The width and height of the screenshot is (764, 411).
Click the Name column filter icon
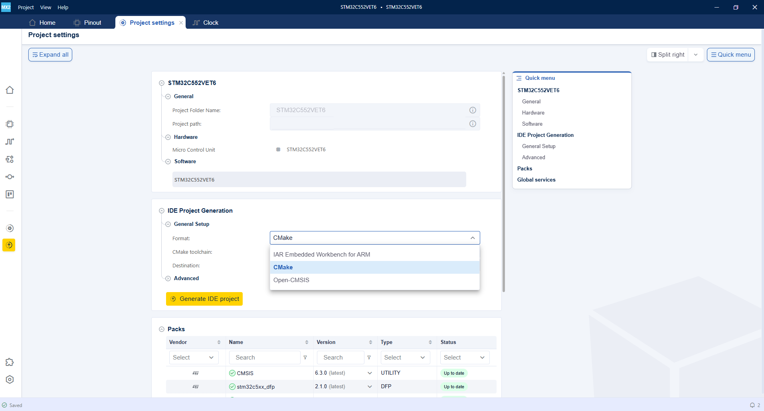pyautogui.click(x=305, y=358)
